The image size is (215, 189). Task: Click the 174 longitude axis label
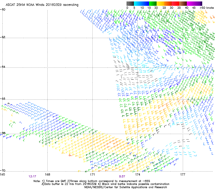tap(137, 174)
